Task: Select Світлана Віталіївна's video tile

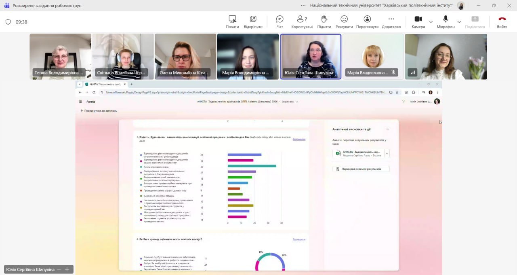Action: coord(123,56)
